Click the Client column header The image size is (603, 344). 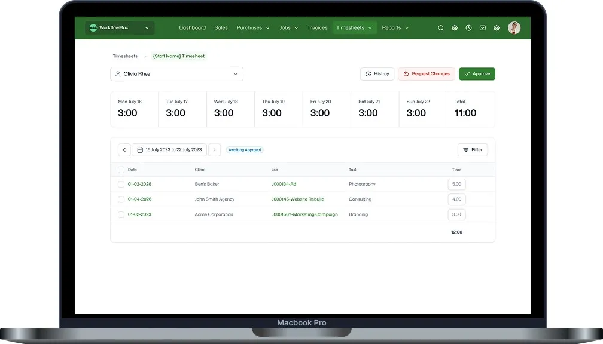pyautogui.click(x=200, y=170)
